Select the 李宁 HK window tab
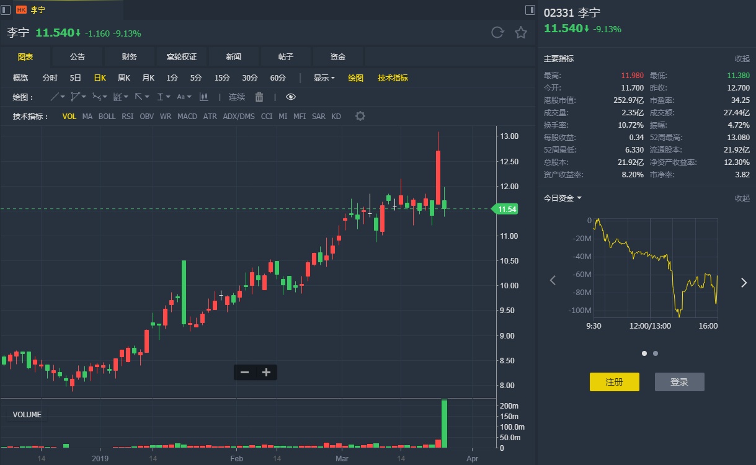The width and height of the screenshot is (756, 465). [67, 9]
